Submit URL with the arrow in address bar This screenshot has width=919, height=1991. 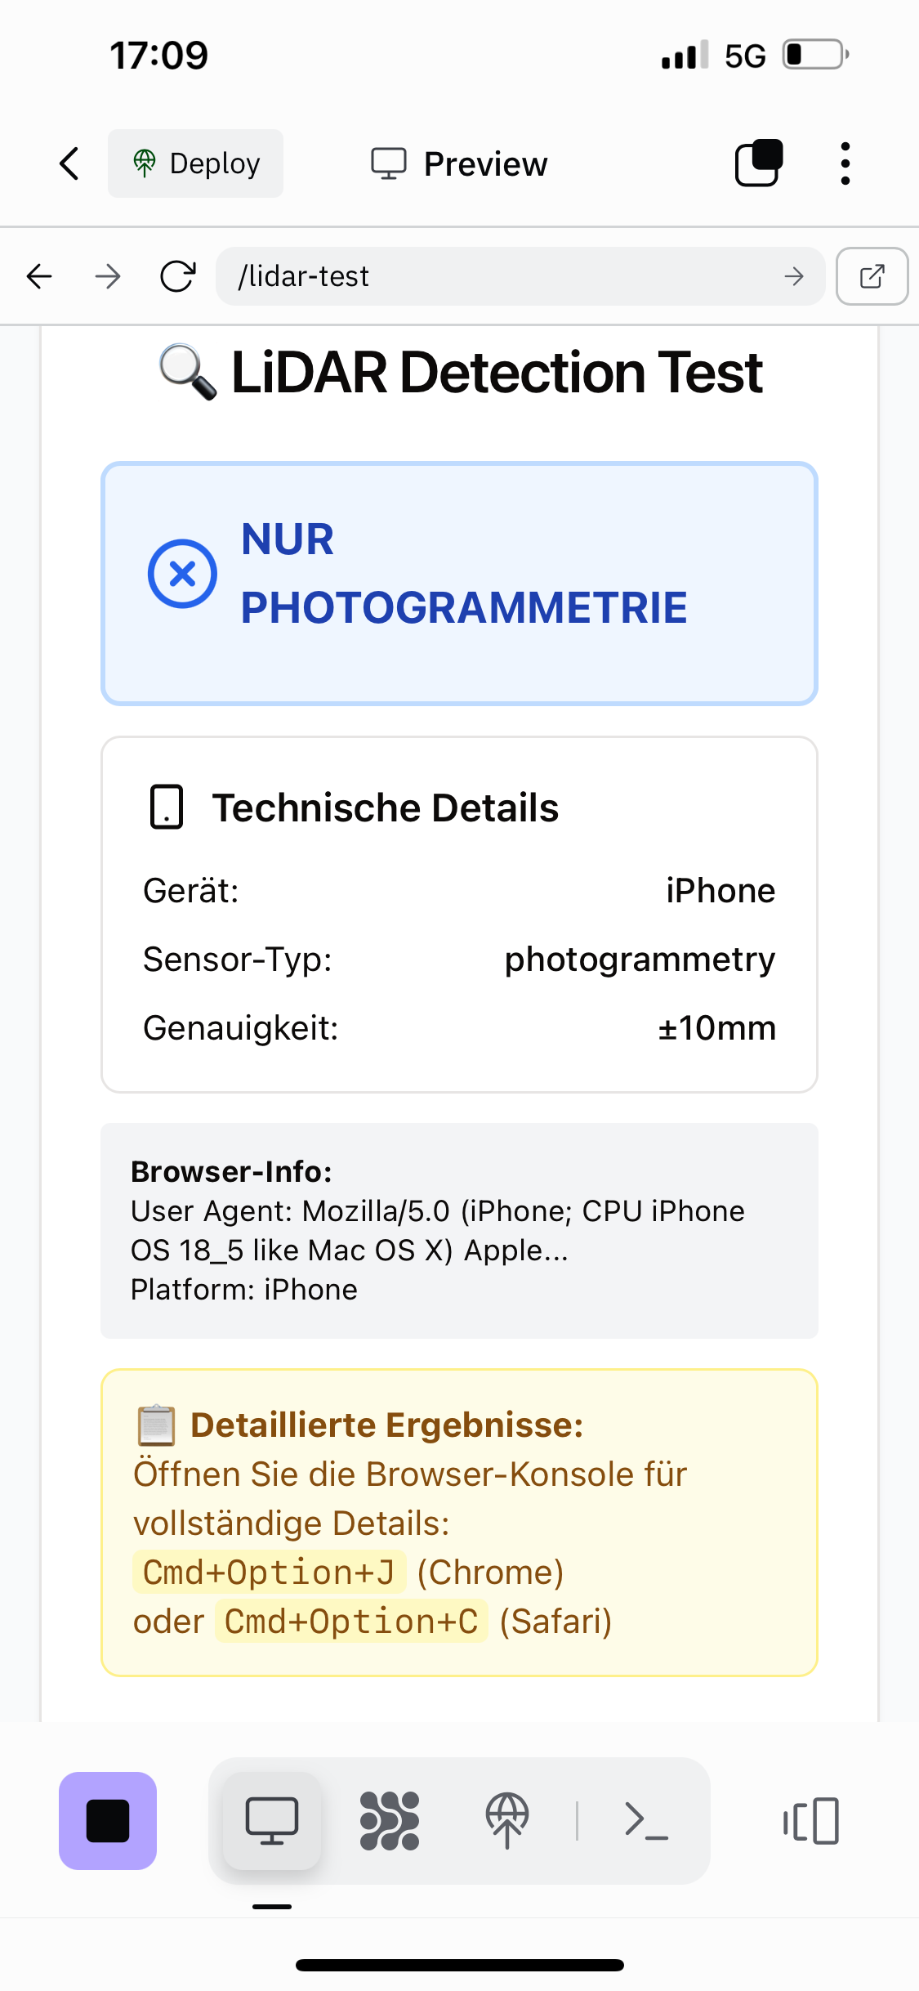coord(794,276)
